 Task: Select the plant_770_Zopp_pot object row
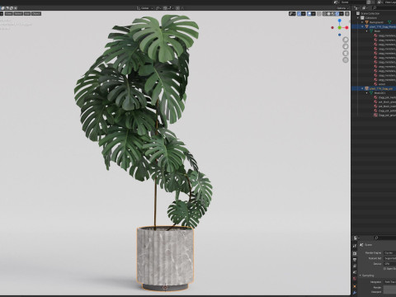point(374,88)
